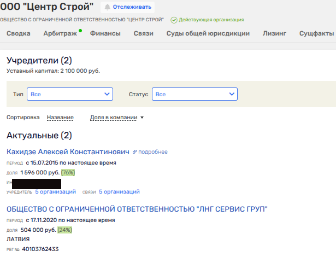This screenshot has width=336, height=257.
Task: Open Суды общей юрисдикции tab
Action: coord(208,34)
